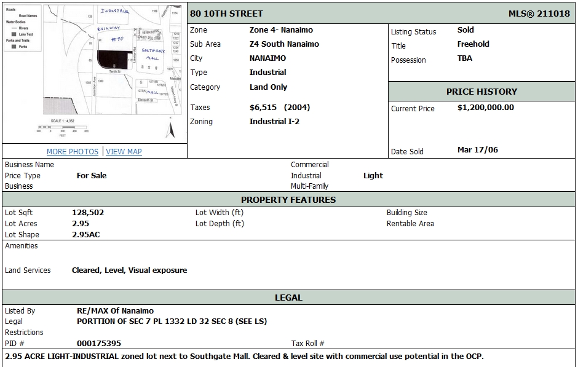
Task: Click the Building Size label
Action: [406, 212]
